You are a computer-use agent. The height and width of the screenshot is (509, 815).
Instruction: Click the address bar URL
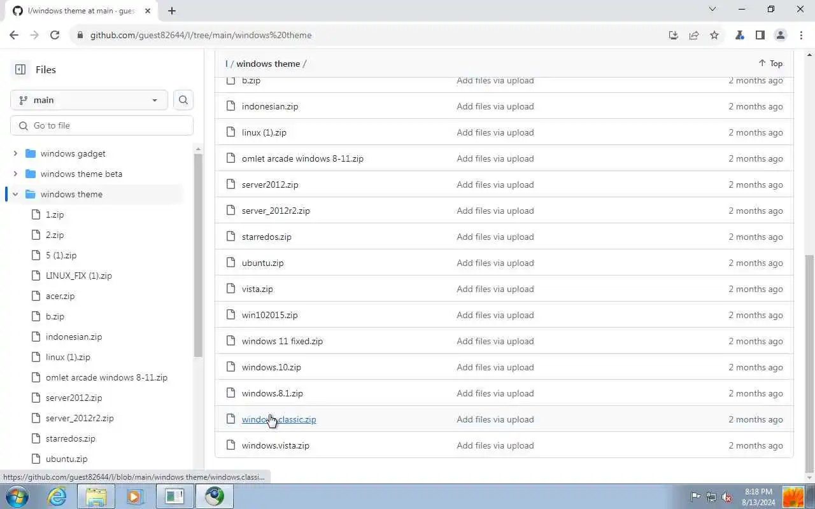pos(201,35)
